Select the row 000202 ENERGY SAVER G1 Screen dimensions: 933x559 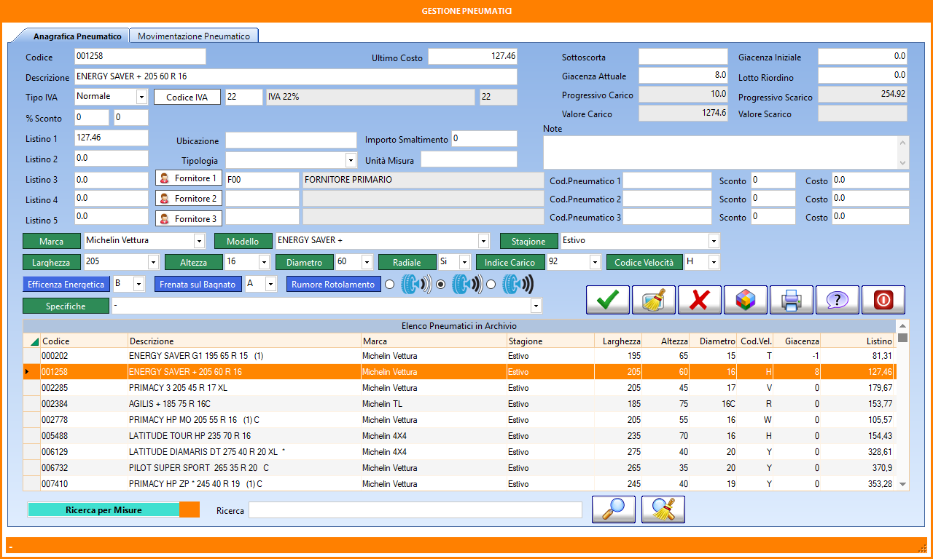pyautogui.click(x=459, y=356)
